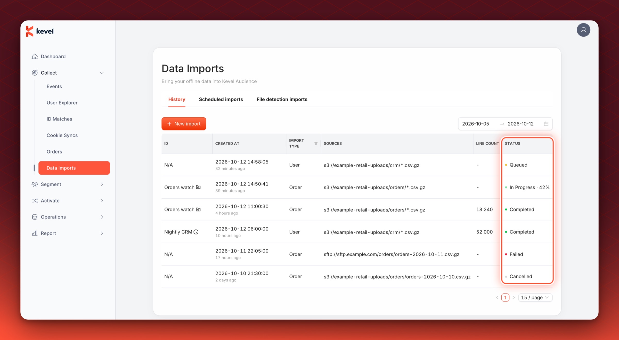Click the start date 2026-10-05 field

click(x=475, y=124)
